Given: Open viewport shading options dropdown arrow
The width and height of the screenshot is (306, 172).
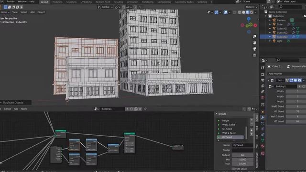Looking at the screenshot, I should (x=256, y=12).
